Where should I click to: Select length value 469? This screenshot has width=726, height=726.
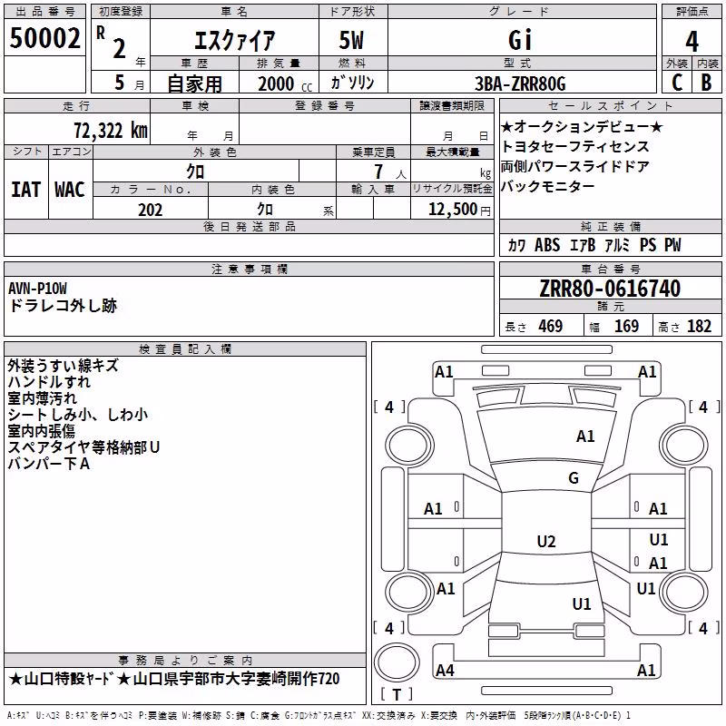[550, 326]
